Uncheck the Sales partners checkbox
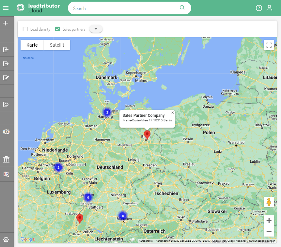 coord(57,29)
